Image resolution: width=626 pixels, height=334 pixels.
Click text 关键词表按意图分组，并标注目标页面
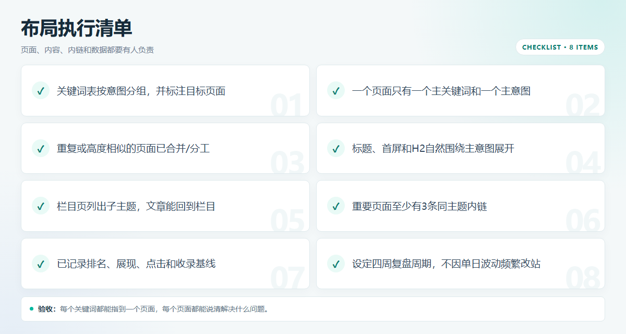(x=141, y=91)
